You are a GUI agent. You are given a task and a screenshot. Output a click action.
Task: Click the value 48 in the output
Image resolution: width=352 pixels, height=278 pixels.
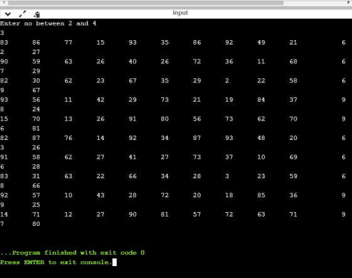point(261,138)
